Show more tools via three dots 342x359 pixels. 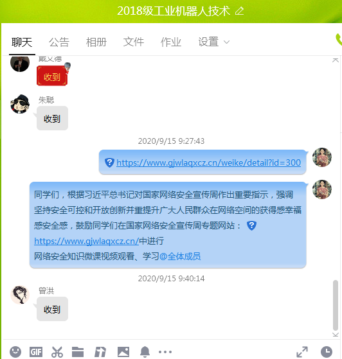pyautogui.click(x=165, y=352)
